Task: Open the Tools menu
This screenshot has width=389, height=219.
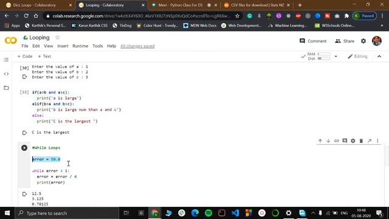Action: pyautogui.click(x=98, y=46)
